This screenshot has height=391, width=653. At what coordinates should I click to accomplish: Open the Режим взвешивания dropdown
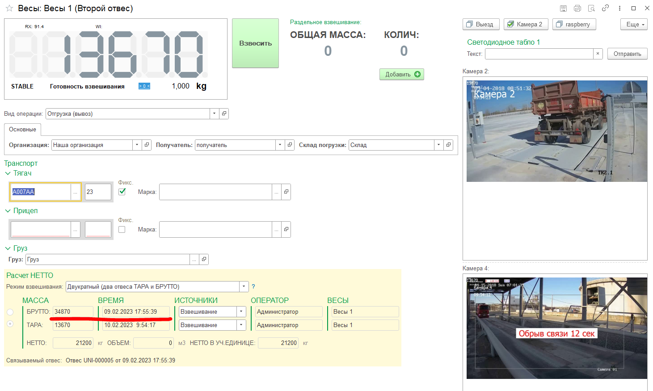pyautogui.click(x=244, y=287)
